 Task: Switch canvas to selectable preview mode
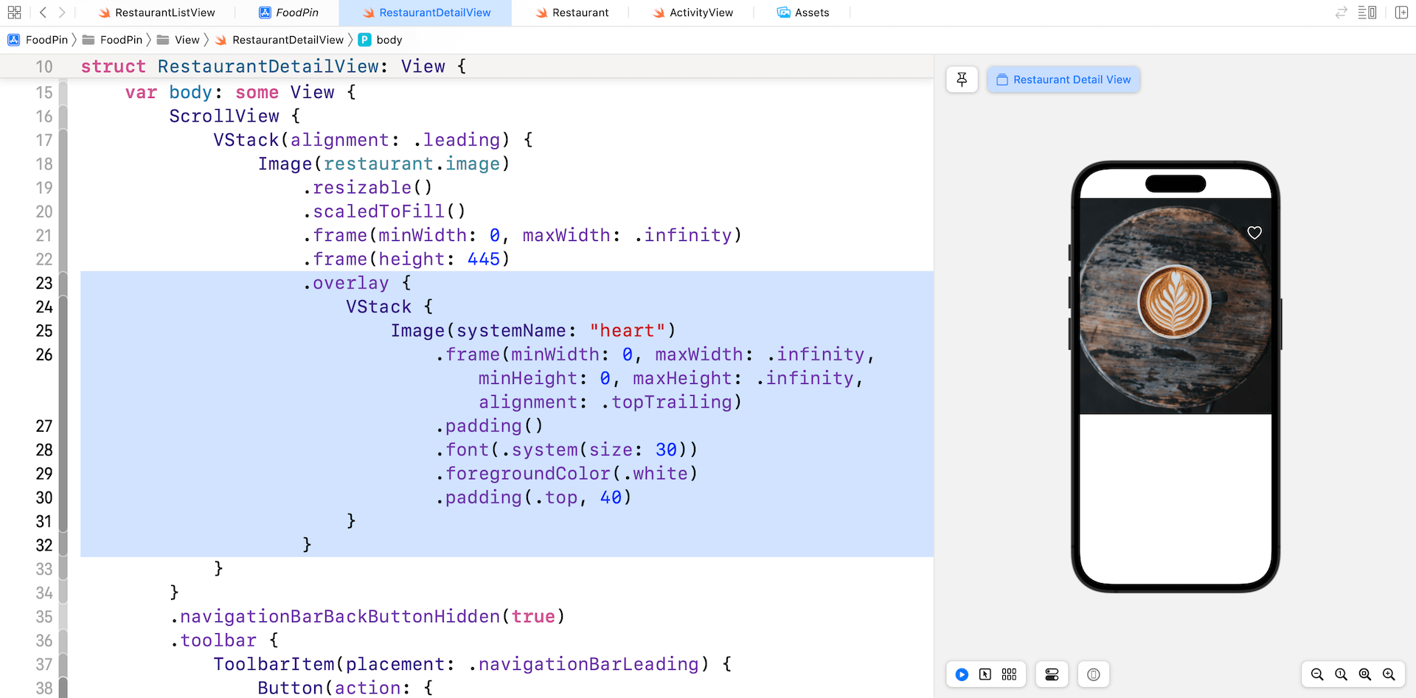click(x=985, y=674)
